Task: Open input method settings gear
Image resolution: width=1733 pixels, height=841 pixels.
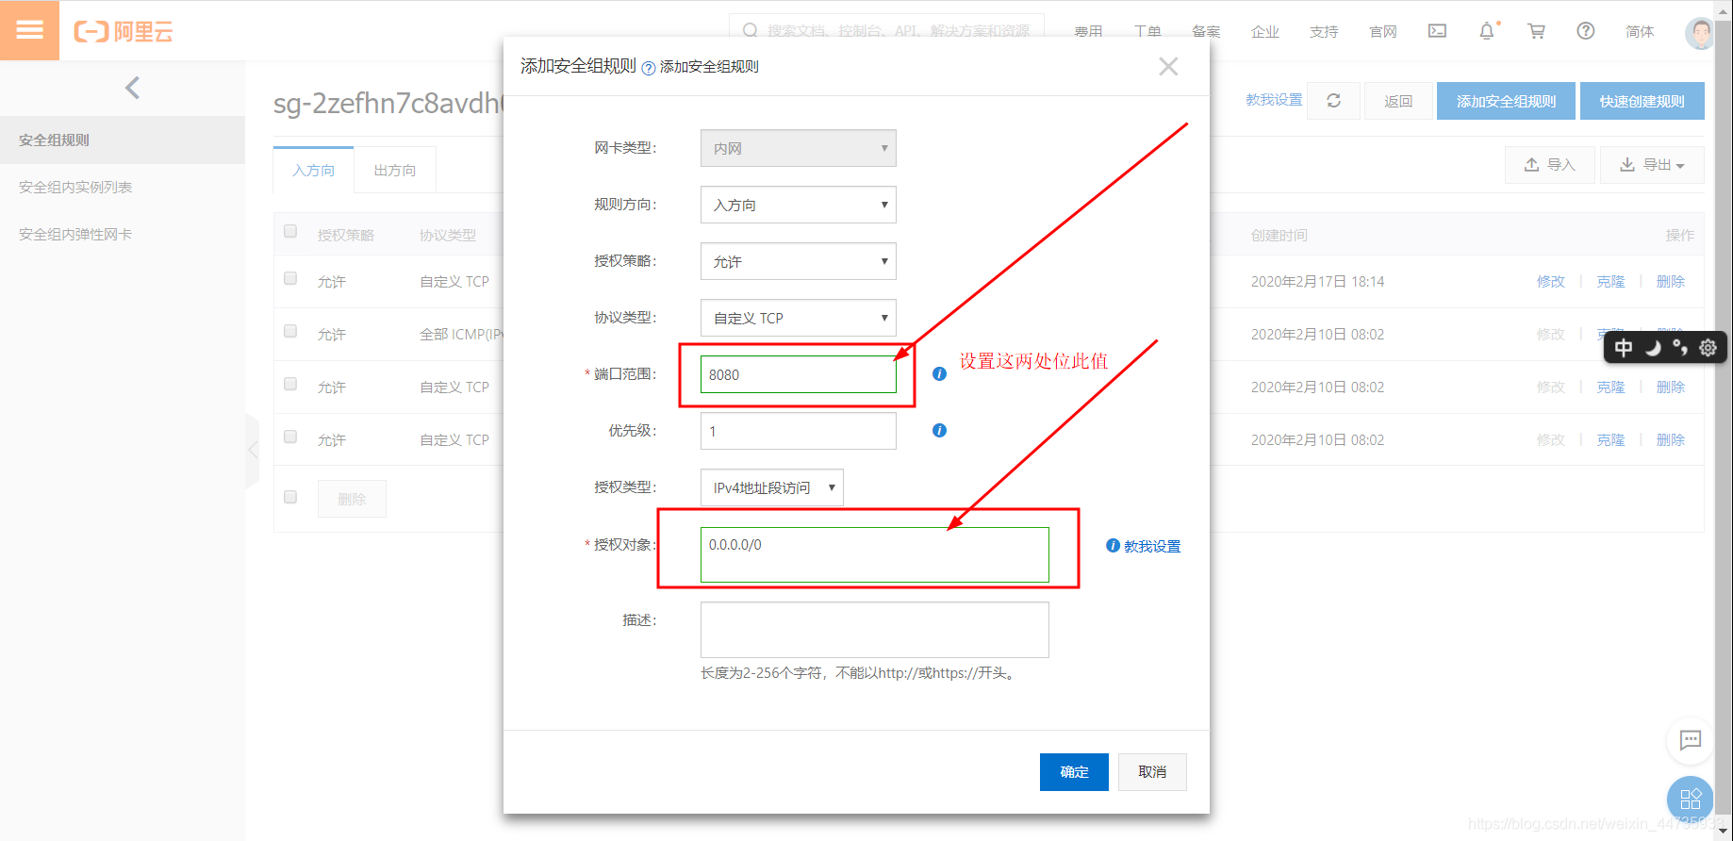Action: coord(1708,348)
